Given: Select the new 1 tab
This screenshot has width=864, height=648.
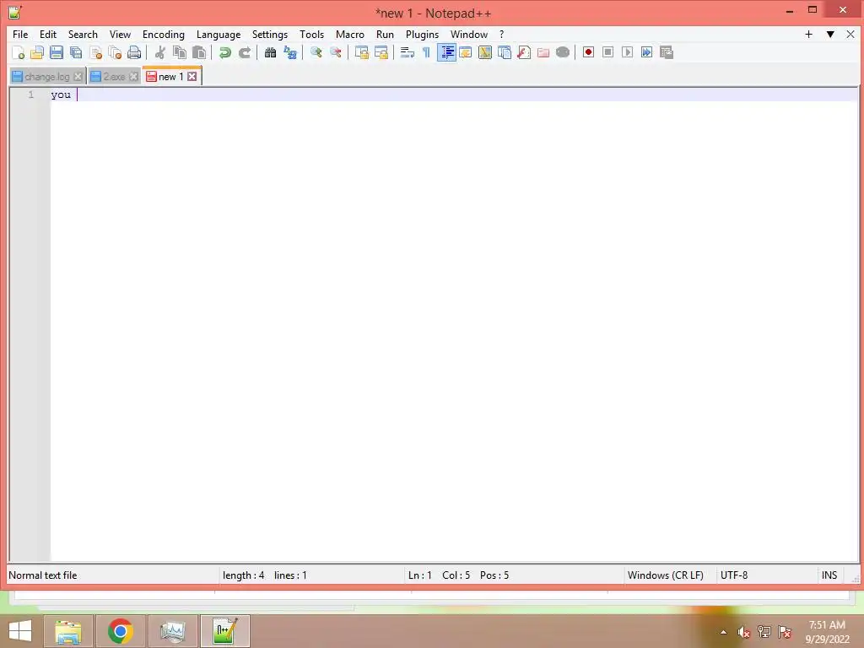Looking at the screenshot, I should click(170, 77).
